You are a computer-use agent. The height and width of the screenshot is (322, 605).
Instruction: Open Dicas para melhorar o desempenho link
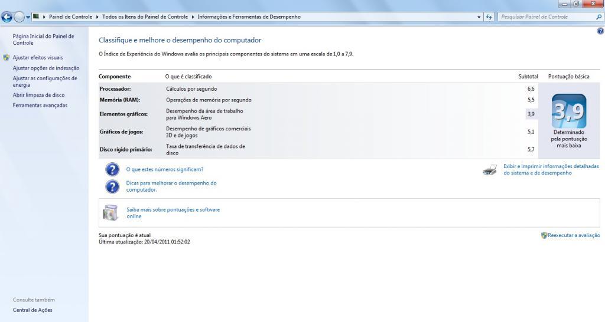(171, 186)
